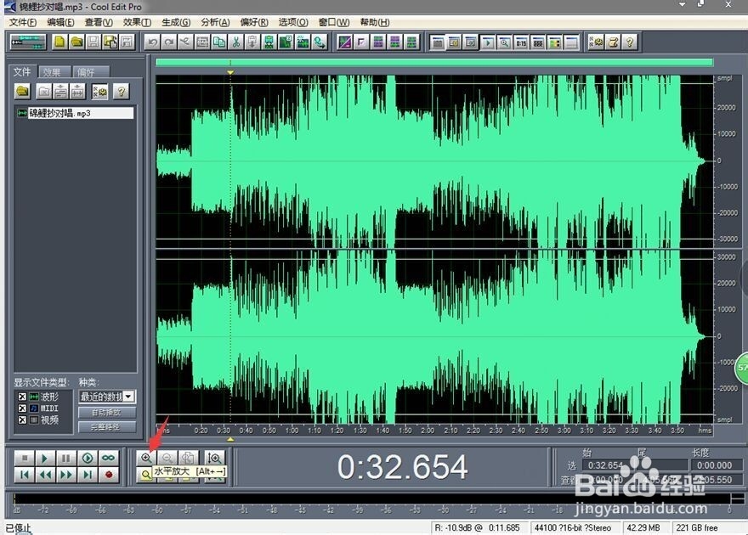This screenshot has width=748, height=535.
Task: Enable loop playback infinity button
Action: [x=108, y=458]
